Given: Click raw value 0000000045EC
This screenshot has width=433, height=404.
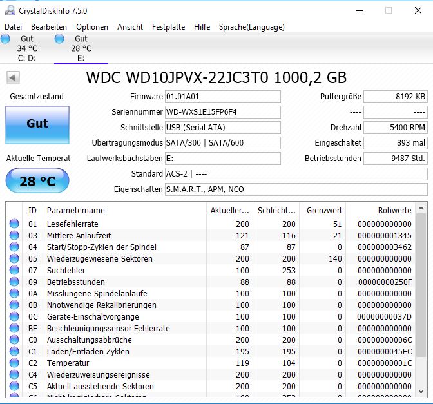Looking at the screenshot, I should pyautogui.click(x=385, y=352).
